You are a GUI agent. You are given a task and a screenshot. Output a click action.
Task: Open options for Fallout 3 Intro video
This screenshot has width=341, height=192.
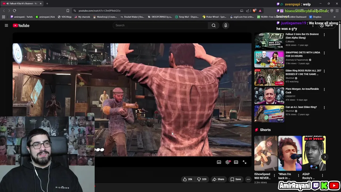click(324, 35)
